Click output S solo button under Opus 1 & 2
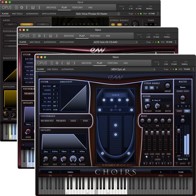 (177, 163)
